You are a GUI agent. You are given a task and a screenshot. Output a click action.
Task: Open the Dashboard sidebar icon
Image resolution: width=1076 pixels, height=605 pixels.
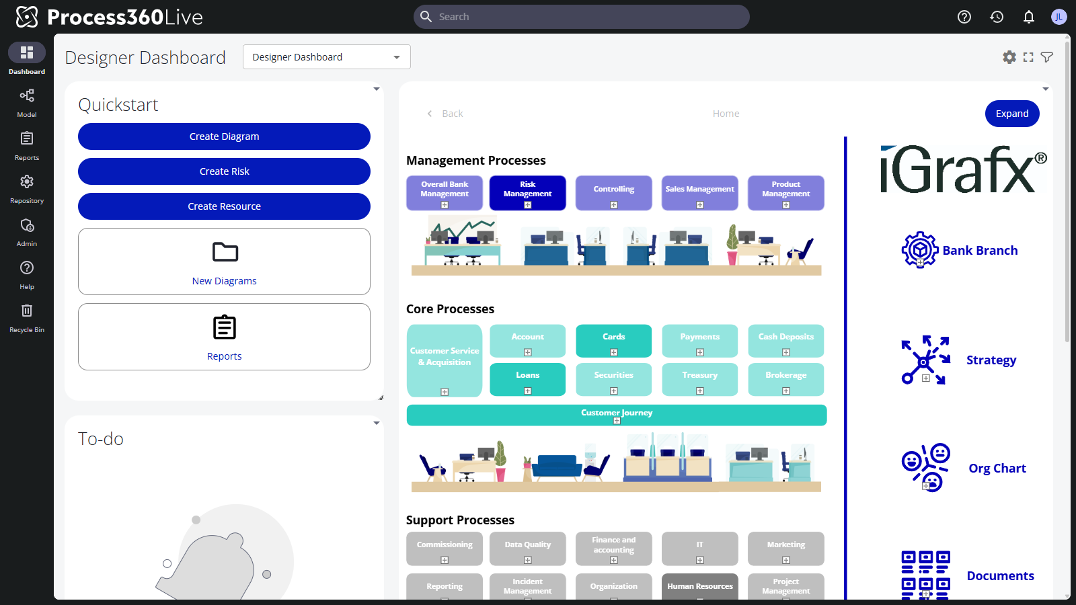click(27, 52)
